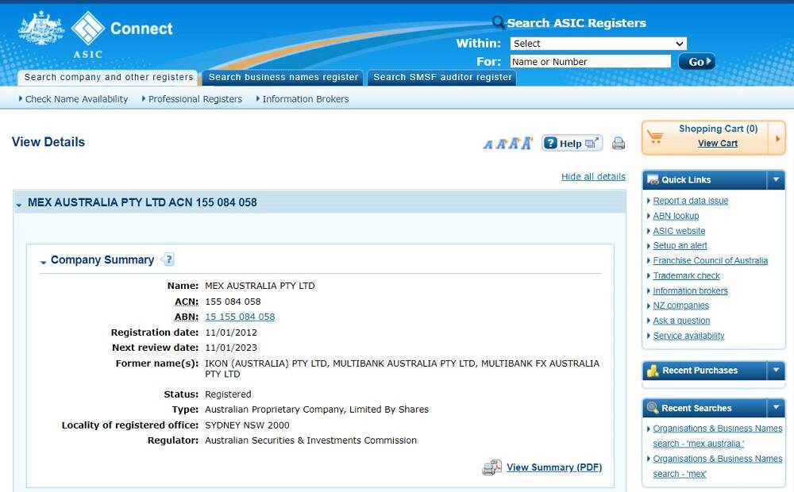Click the ACN value 155 084 058
This screenshot has height=492, width=794.
[x=233, y=302]
